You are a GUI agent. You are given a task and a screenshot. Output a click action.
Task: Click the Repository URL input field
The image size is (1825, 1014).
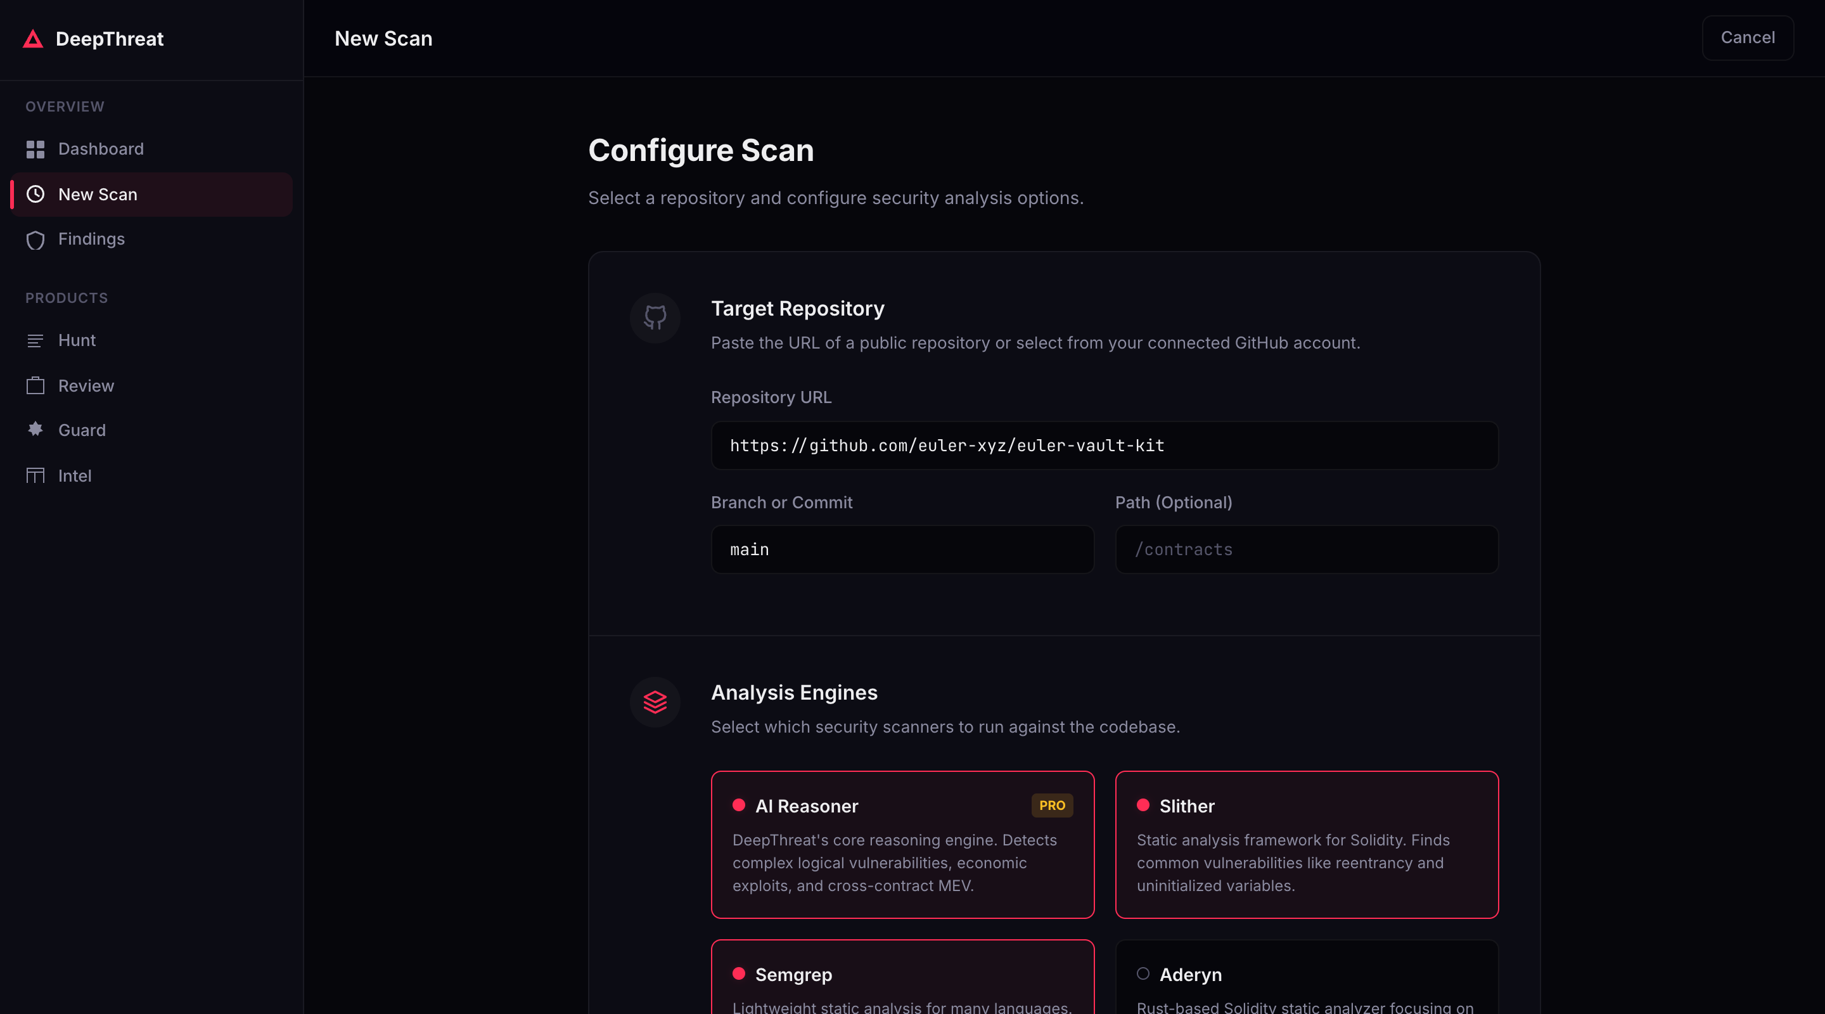(1104, 446)
